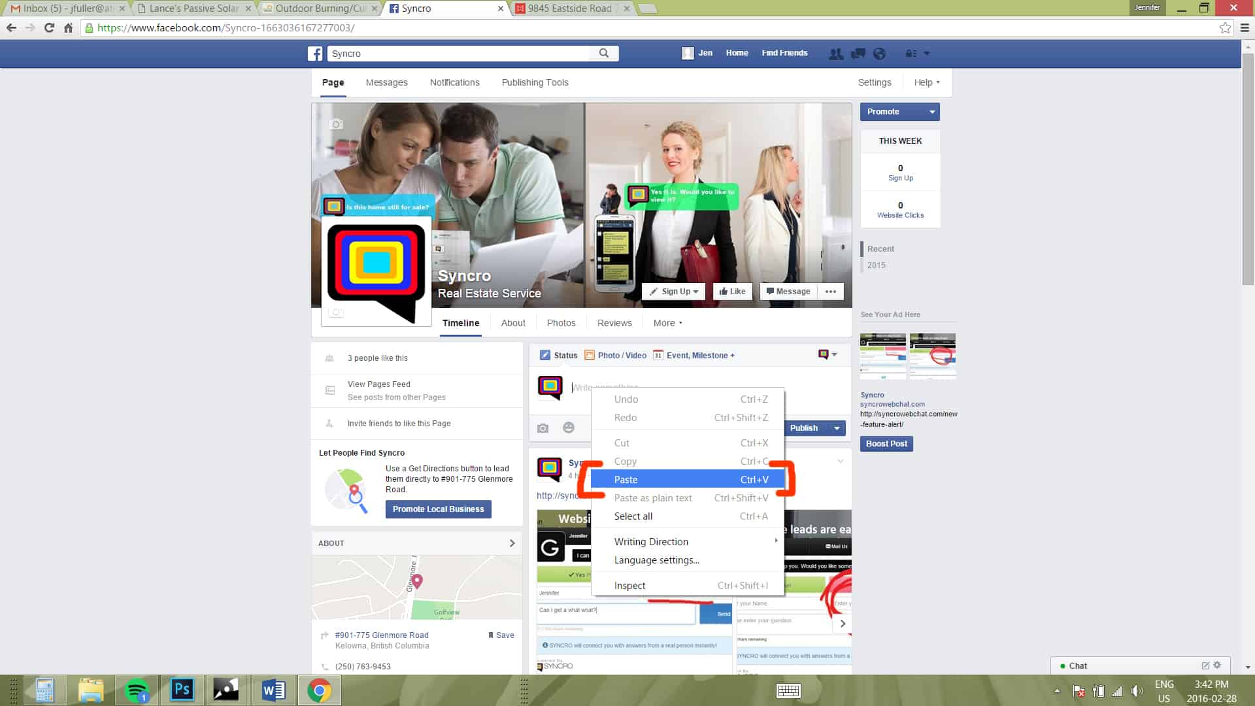The height and width of the screenshot is (706, 1255).
Task: Click the Find Friends link
Action: 784,53
